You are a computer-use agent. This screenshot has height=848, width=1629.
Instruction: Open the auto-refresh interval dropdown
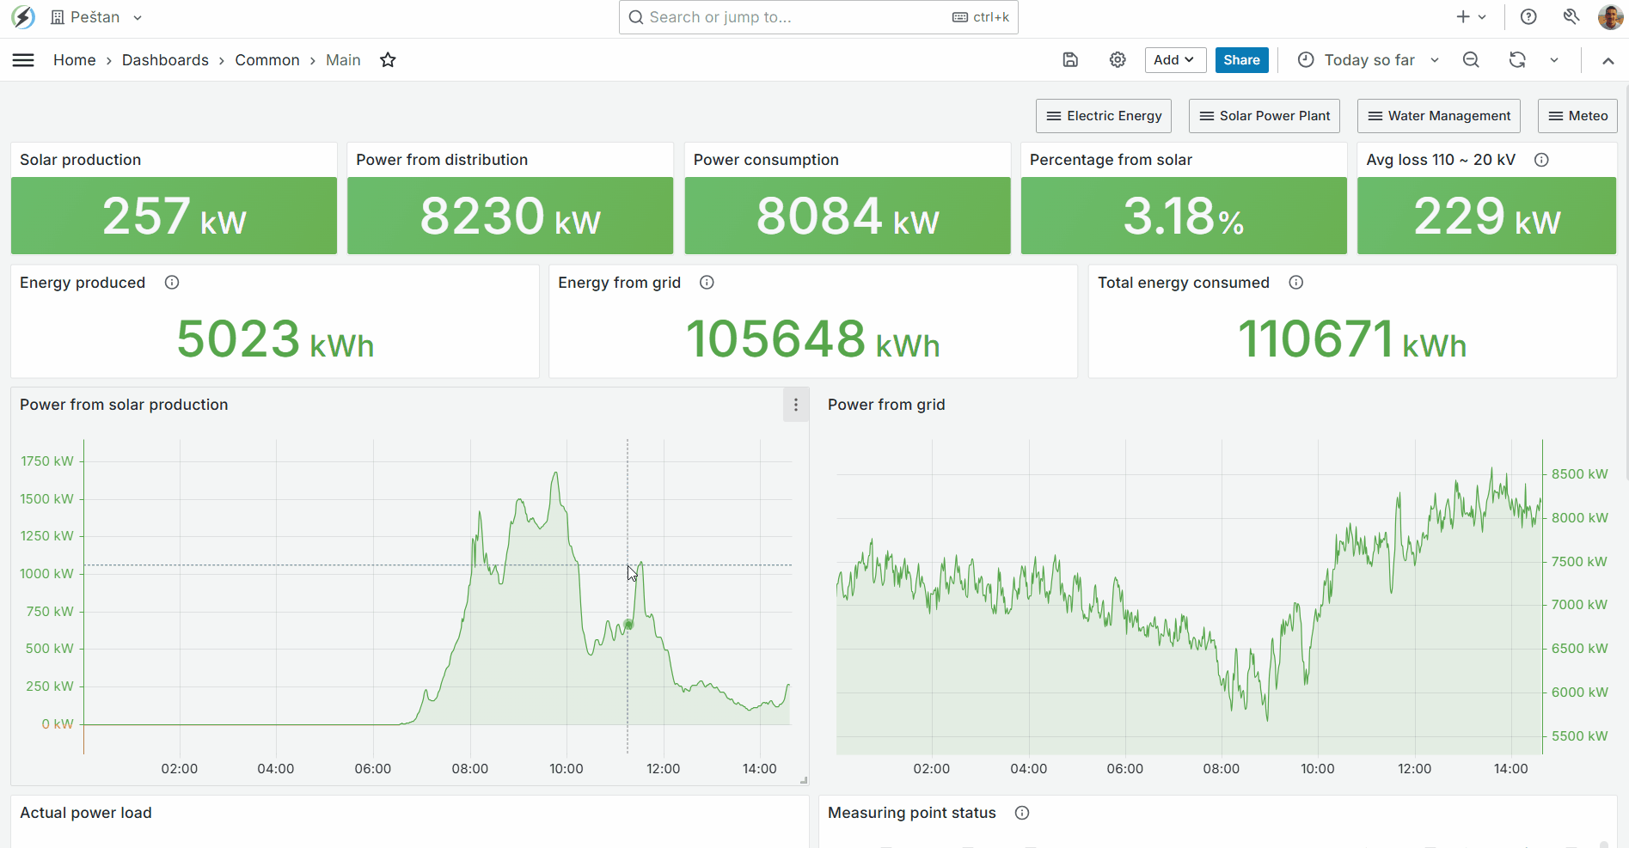click(1554, 59)
